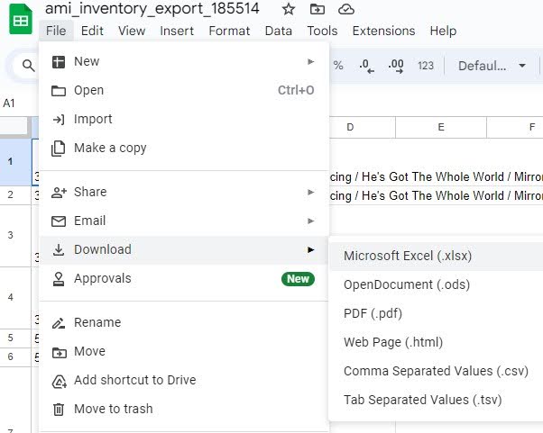This screenshot has height=433, width=543.
Task: Open the File menu
Action: 56,31
